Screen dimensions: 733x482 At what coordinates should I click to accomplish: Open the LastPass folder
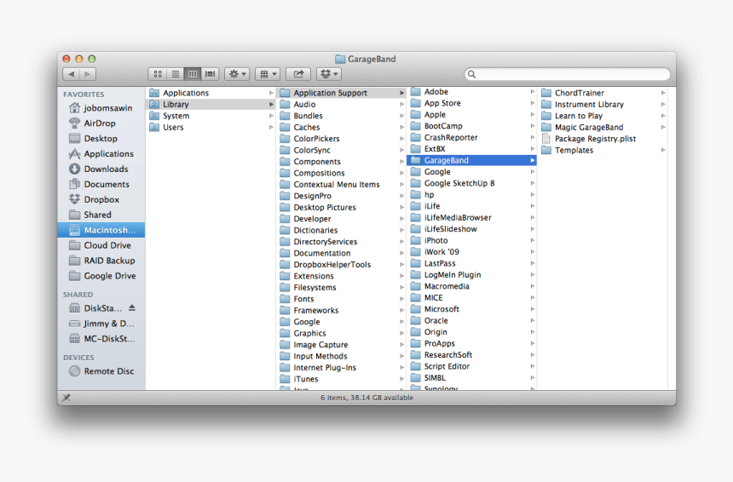pos(472,263)
